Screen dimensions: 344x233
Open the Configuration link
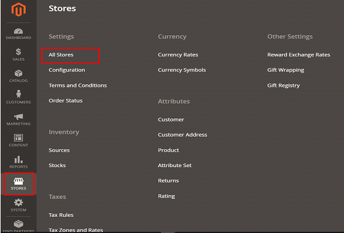tap(67, 70)
